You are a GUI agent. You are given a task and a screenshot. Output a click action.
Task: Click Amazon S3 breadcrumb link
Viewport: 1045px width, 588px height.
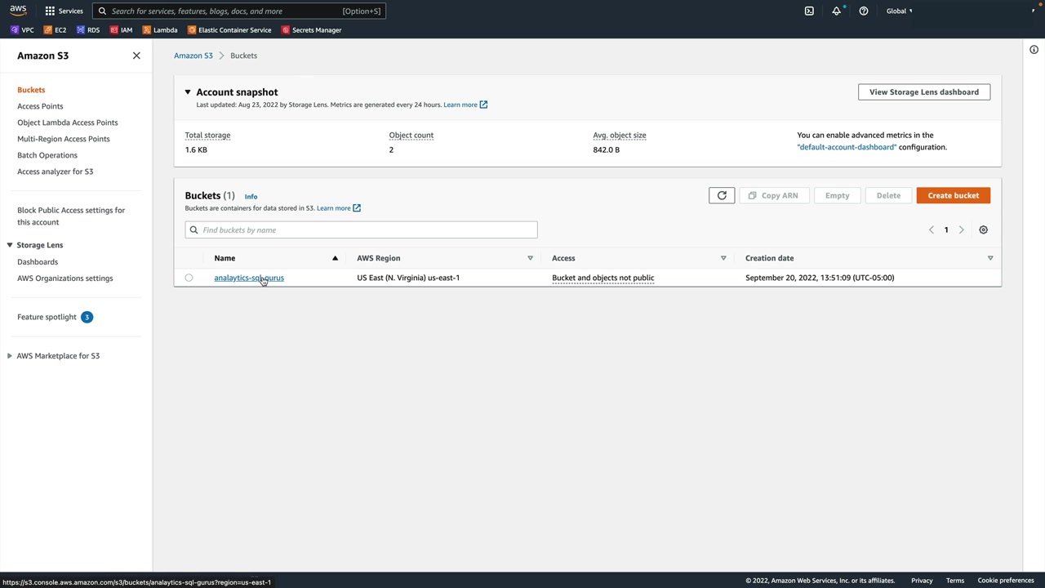(x=193, y=56)
